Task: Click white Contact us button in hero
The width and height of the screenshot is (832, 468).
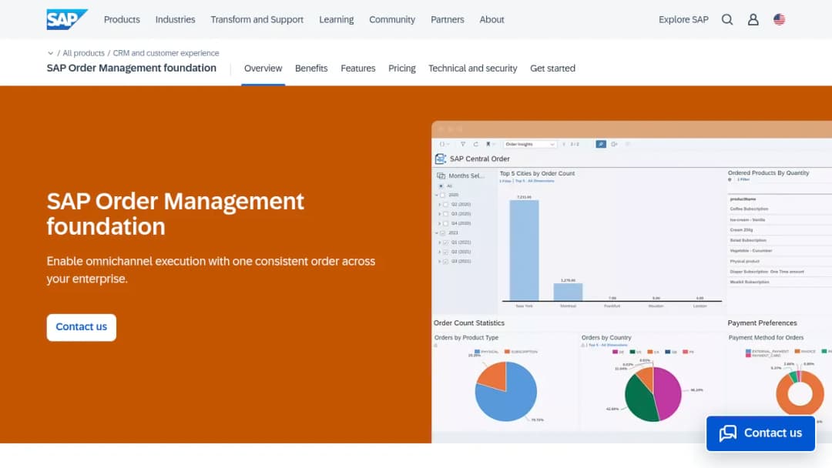Action: click(x=81, y=327)
